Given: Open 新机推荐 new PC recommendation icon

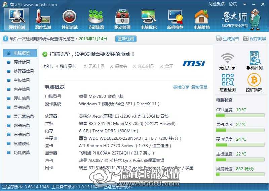Looking at the screenshot, I should pyautogui.click(x=175, y=19).
